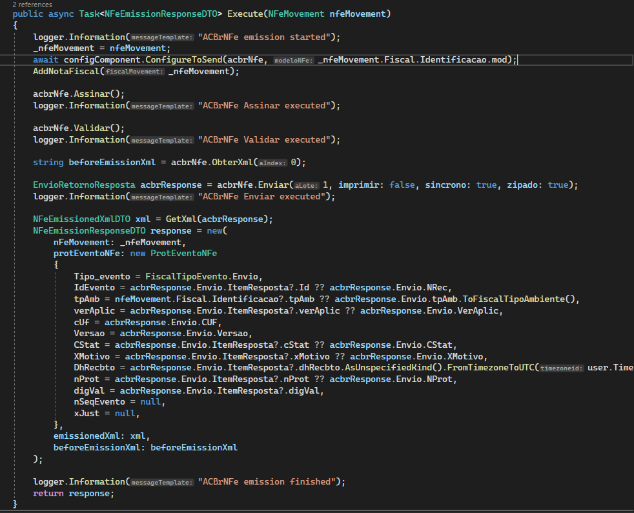Select the "ACBrNFe Enviar executed" string
The height and width of the screenshot is (513, 634).
(x=261, y=197)
